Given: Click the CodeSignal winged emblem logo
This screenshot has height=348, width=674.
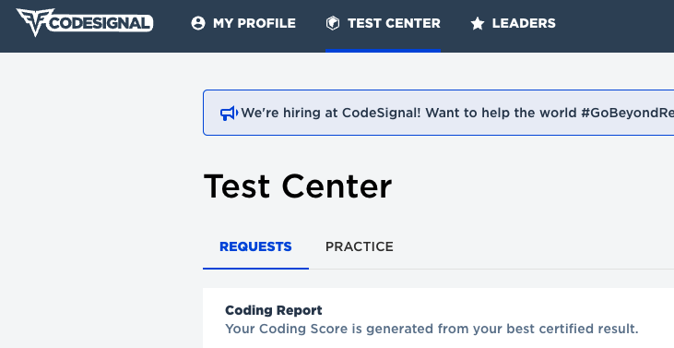Looking at the screenshot, I should point(33,22).
